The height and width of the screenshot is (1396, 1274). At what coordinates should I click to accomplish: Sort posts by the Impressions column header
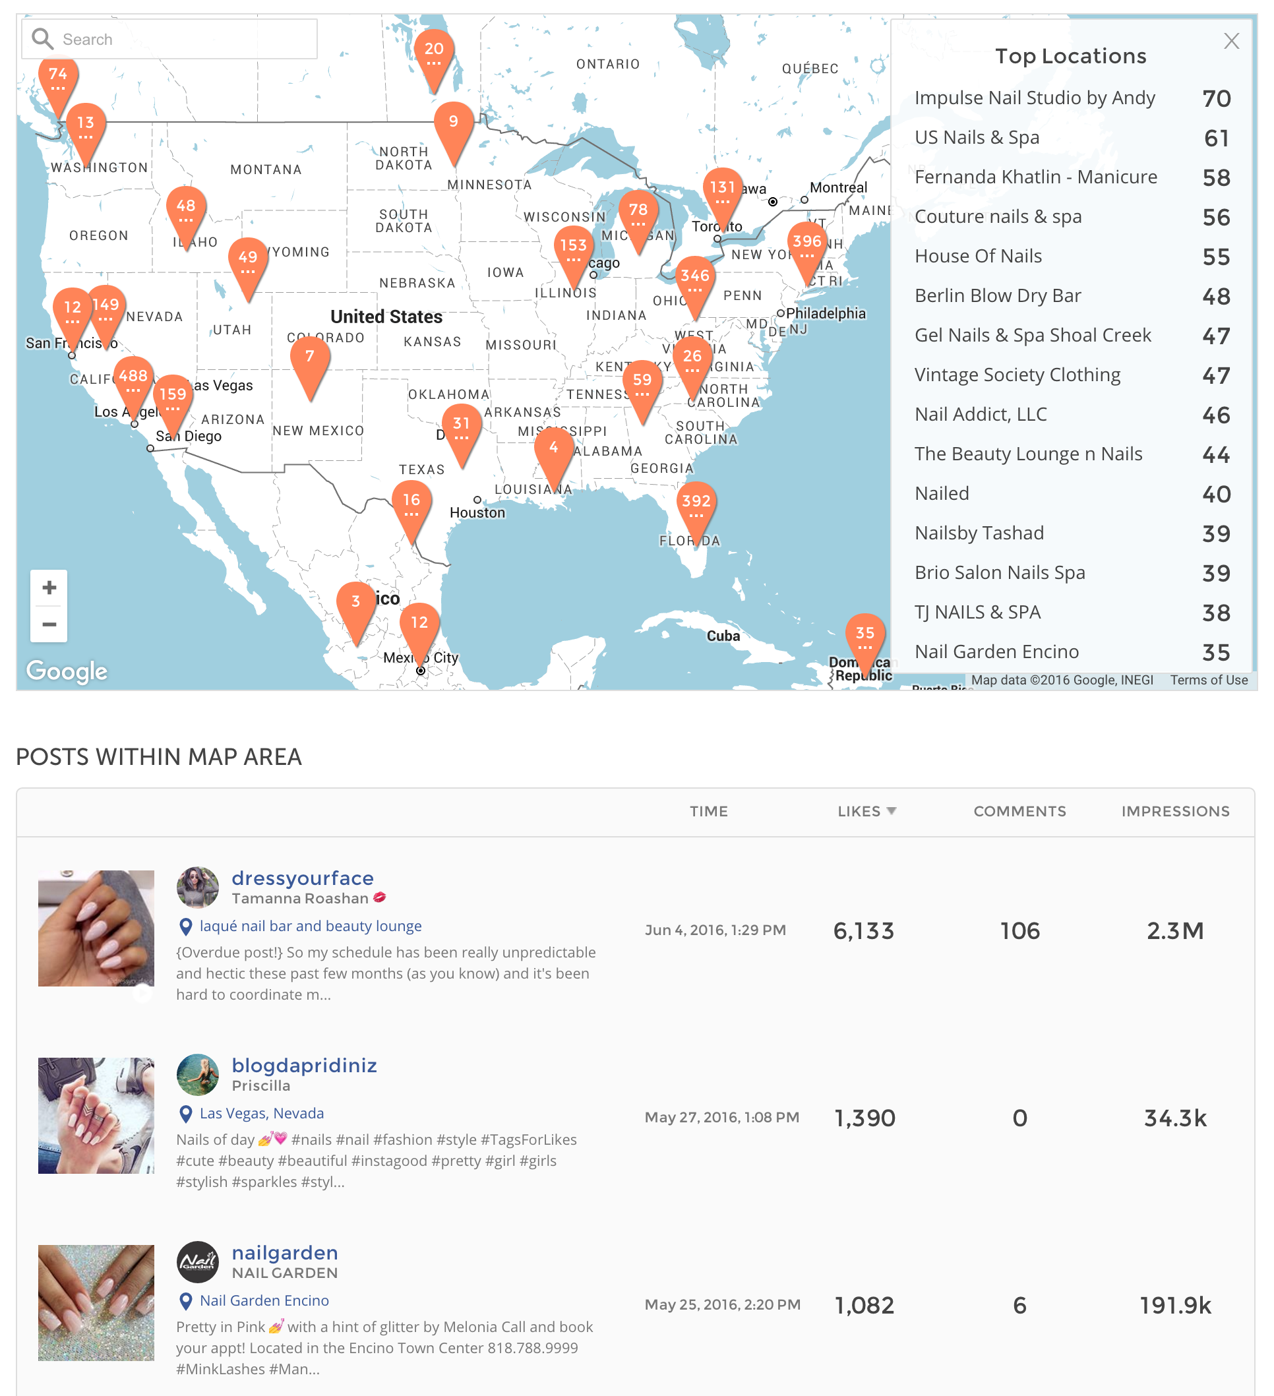point(1175,811)
